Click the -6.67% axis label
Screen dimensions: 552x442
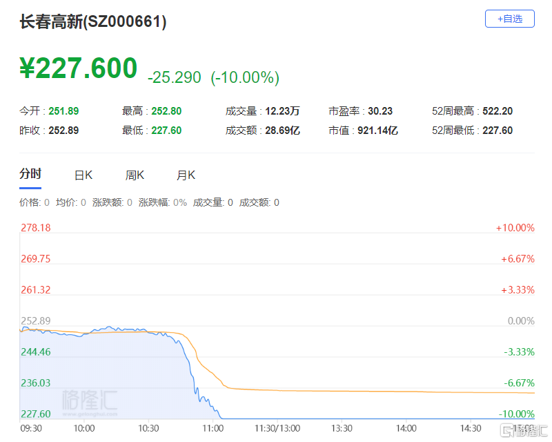point(520,383)
